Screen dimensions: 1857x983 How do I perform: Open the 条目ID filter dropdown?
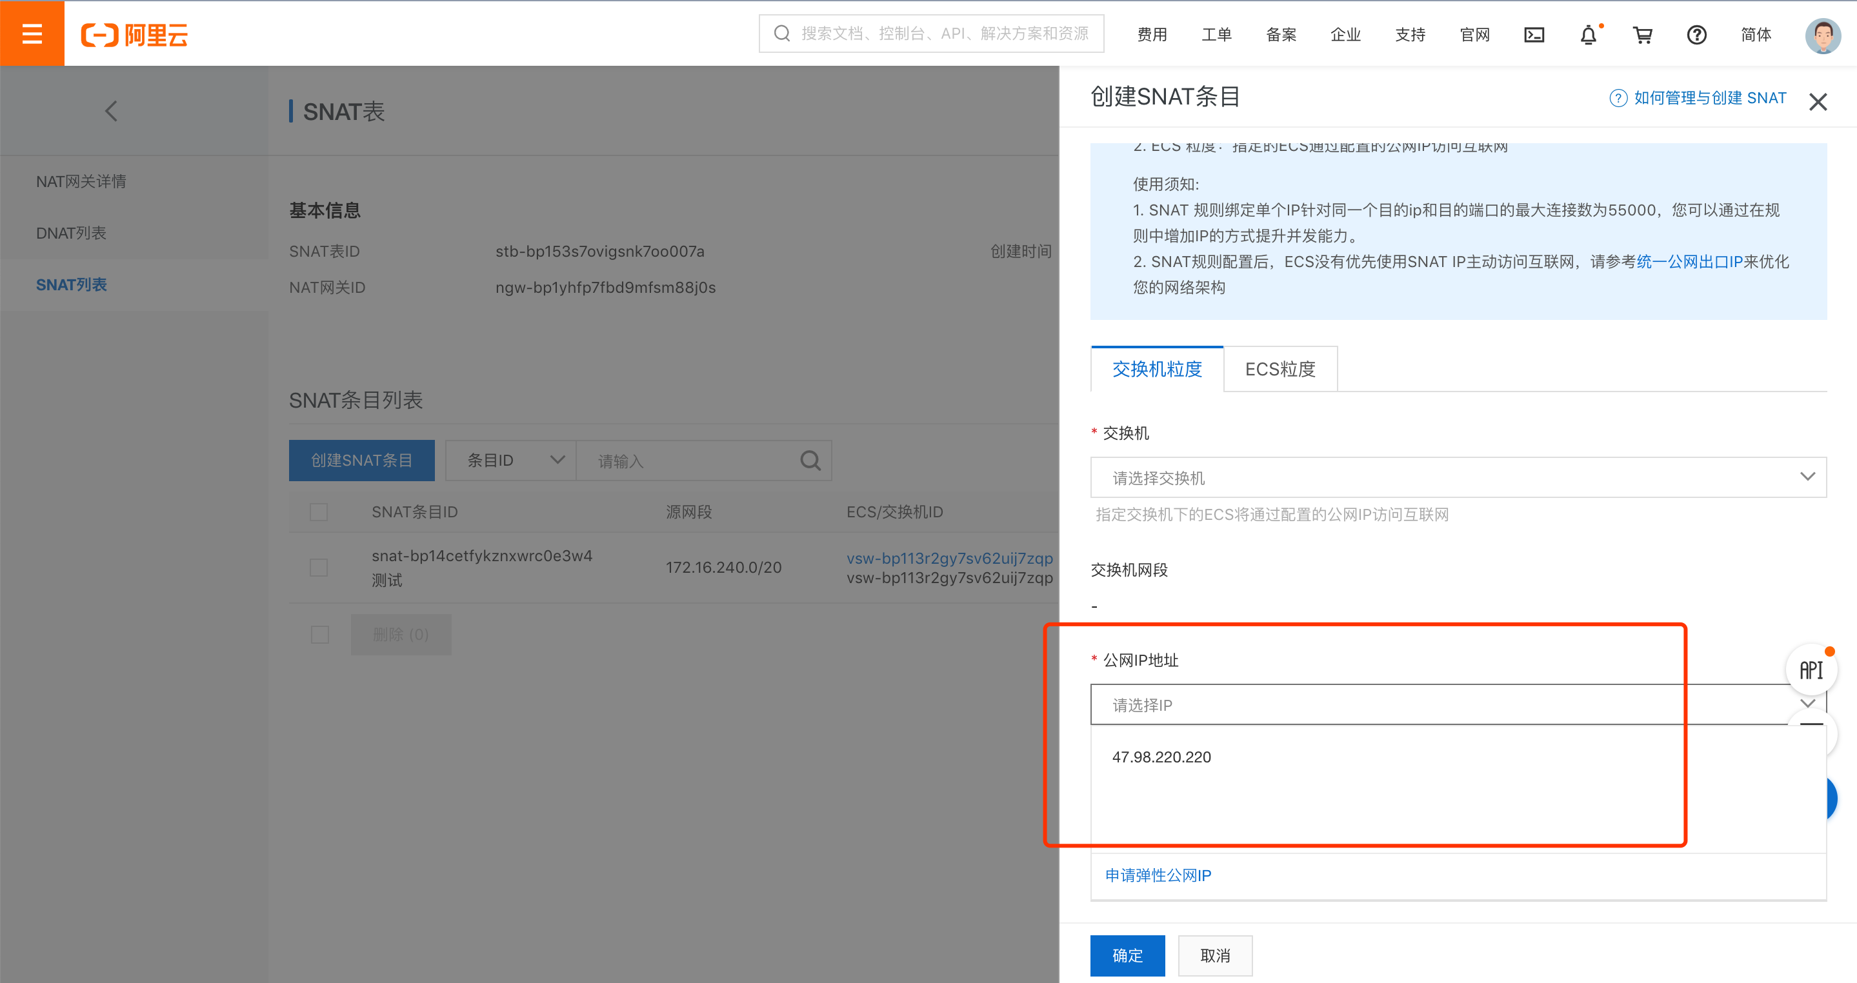(x=510, y=461)
